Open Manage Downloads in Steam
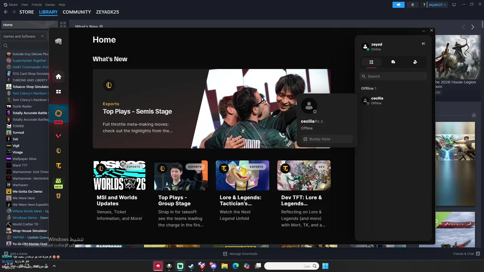 pos(240,254)
